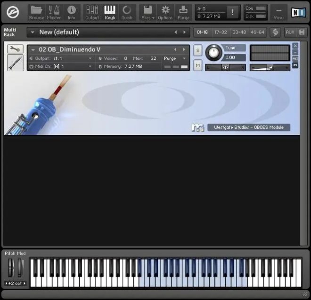Switch to instrument page 17-32
Screen dimensions: 311x300
click(x=221, y=32)
